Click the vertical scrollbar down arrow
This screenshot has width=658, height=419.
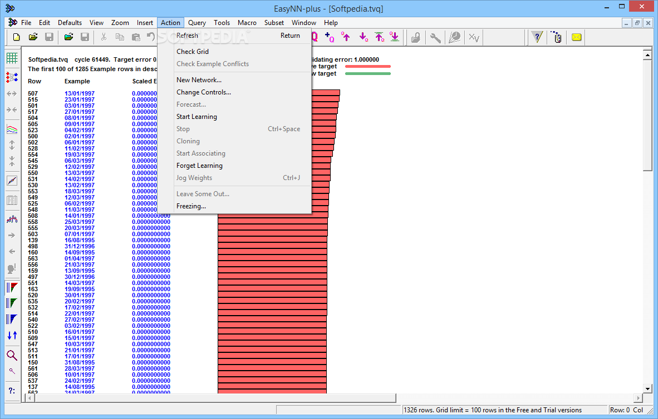pos(647,389)
